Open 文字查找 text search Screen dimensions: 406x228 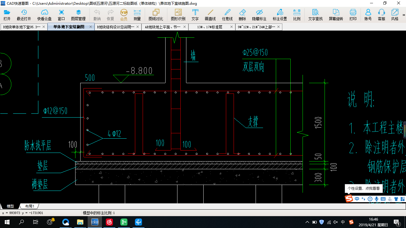click(x=315, y=15)
